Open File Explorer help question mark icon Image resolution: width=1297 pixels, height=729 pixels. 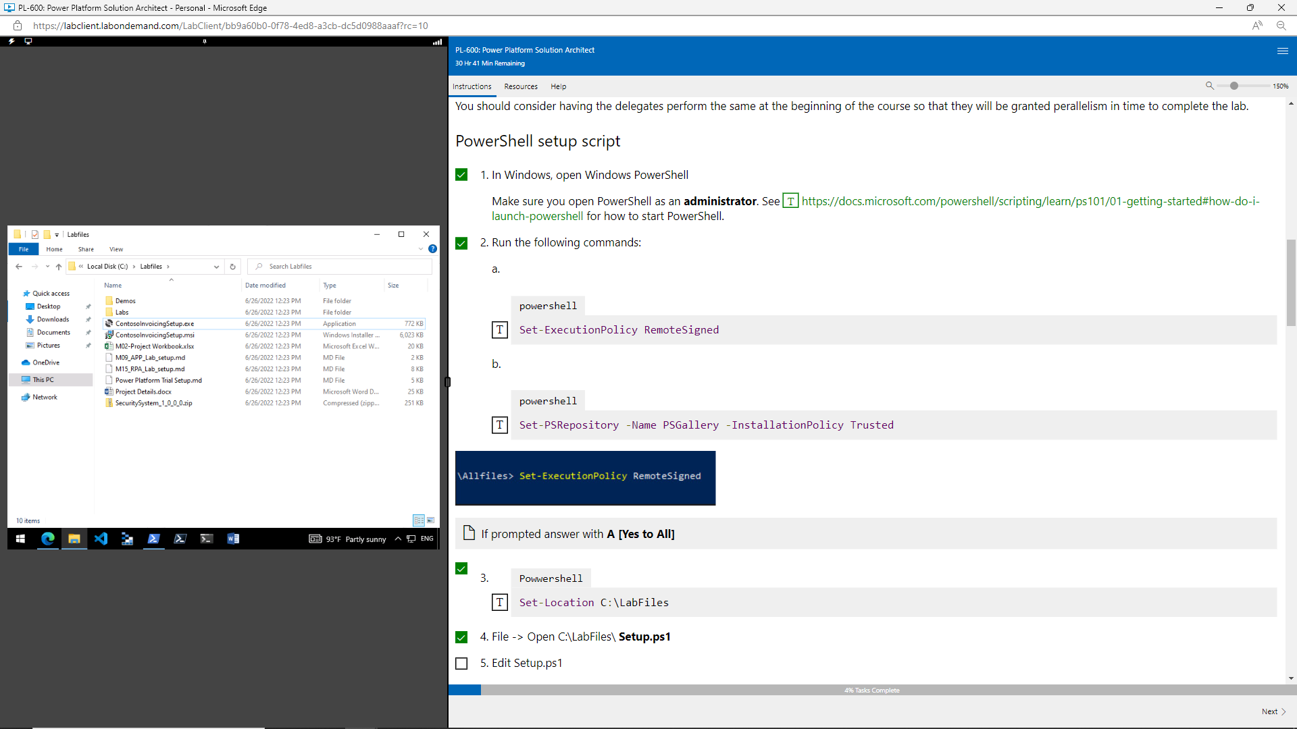coord(433,249)
